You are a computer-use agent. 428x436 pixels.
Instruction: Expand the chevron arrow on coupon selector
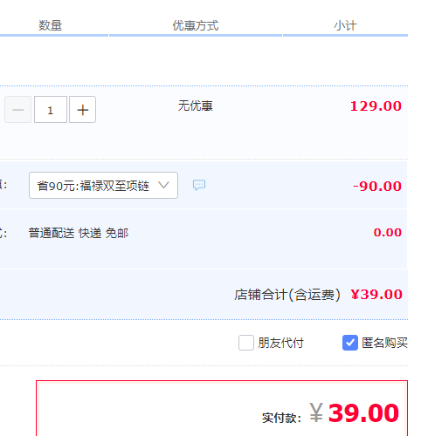pyautogui.click(x=163, y=185)
